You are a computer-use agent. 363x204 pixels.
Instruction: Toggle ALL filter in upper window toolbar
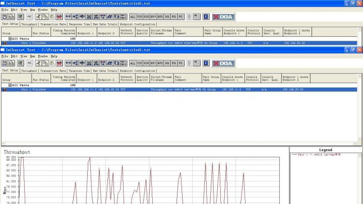tap(133, 17)
